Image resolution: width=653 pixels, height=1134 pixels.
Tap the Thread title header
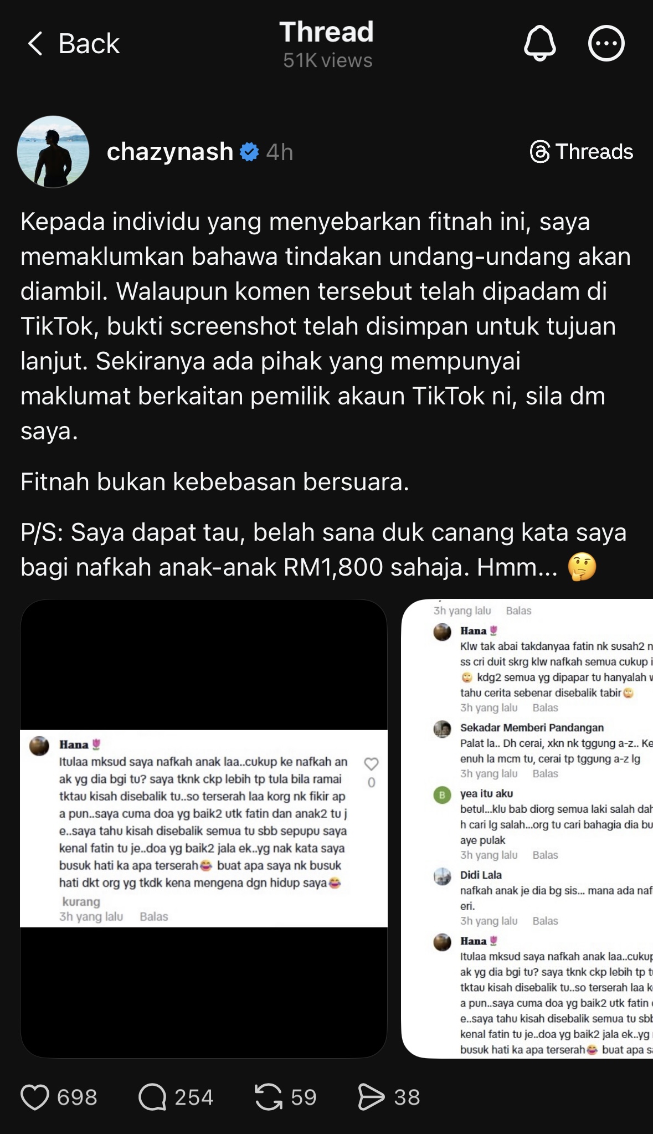[x=326, y=32]
